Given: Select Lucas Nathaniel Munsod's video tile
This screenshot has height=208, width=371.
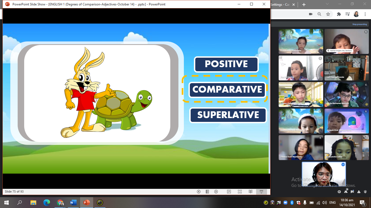Looking at the screenshot, I should coord(347,95).
